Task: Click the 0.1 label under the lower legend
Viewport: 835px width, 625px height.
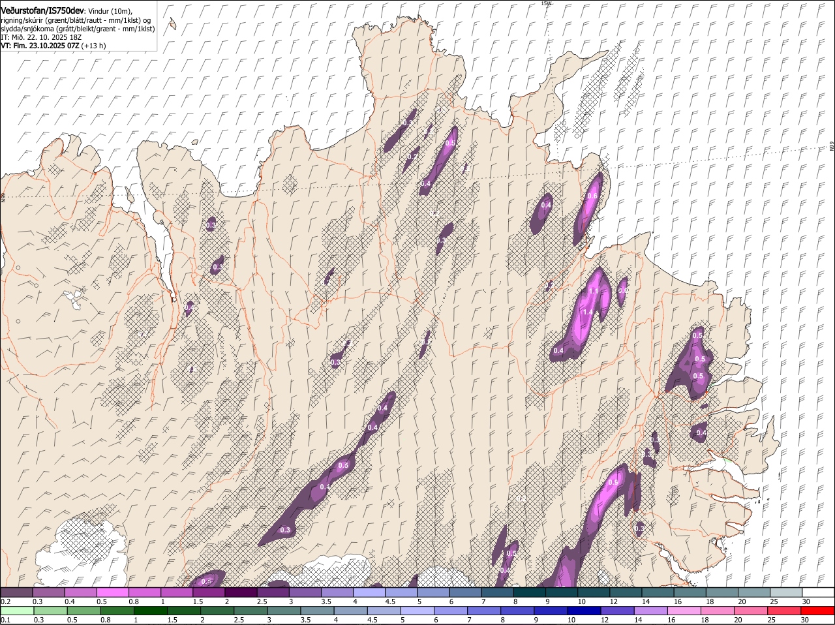Action: (x=5, y=620)
